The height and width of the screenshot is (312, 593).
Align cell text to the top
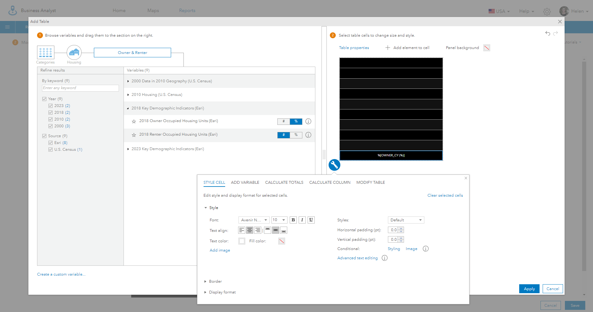coord(267,230)
